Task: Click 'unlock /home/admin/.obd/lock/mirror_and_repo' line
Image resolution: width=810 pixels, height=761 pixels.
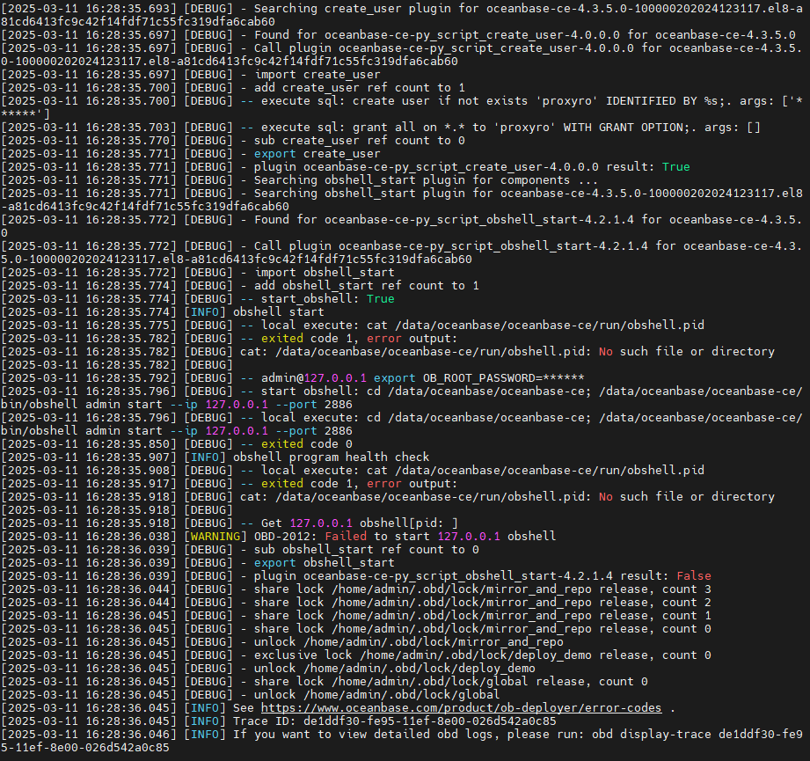Action: [x=282, y=642]
